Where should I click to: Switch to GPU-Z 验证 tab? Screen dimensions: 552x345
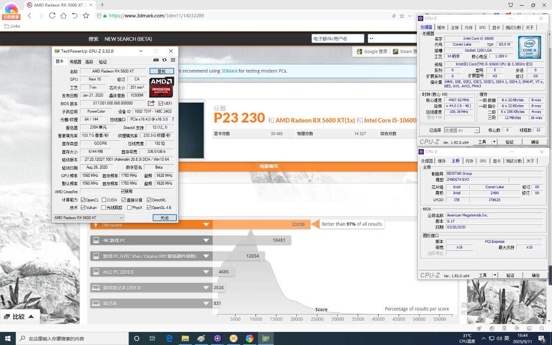(103, 62)
